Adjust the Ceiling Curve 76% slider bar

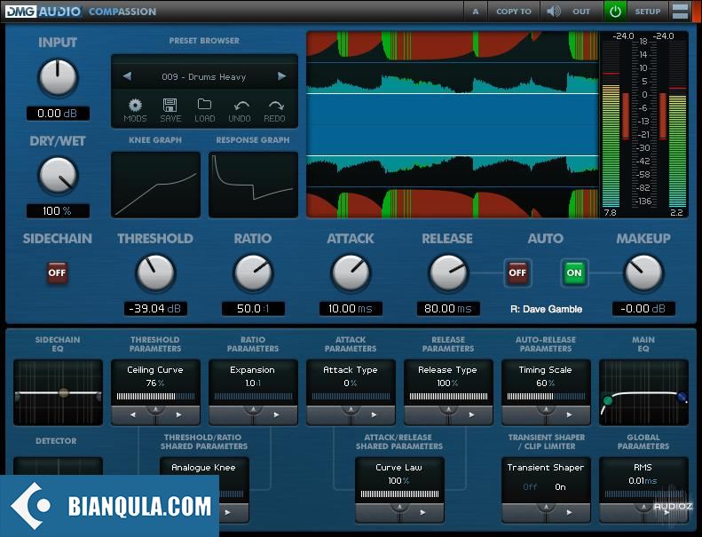click(155, 397)
